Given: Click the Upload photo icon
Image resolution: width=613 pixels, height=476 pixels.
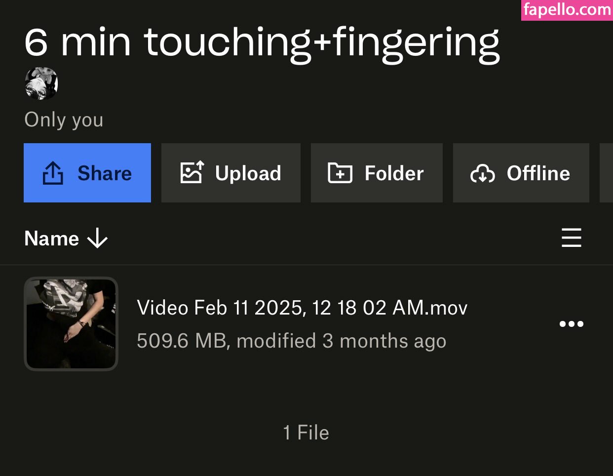Looking at the screenshot, I should (x=192, y=173).
